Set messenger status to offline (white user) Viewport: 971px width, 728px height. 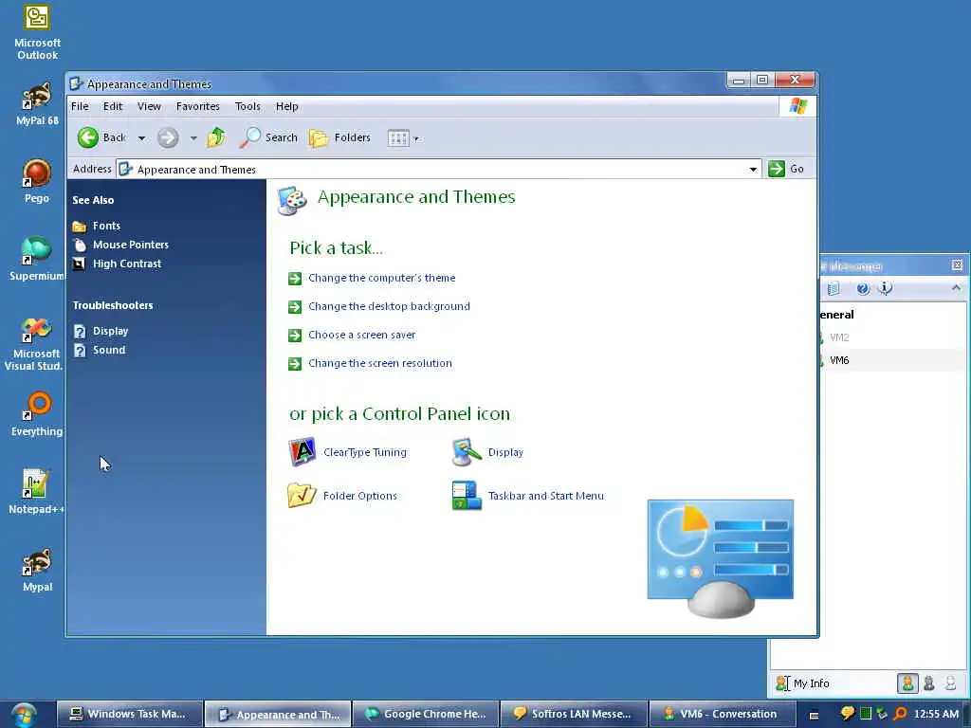pyautogui.click(x=950, y=683)
